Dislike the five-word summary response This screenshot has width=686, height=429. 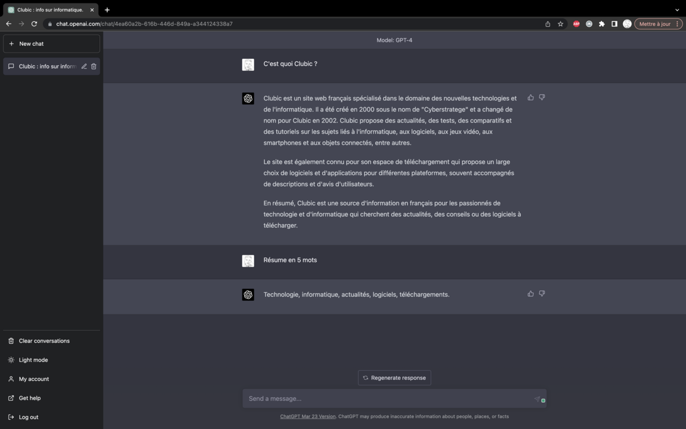pyautogui.click(x=542, y=294)
